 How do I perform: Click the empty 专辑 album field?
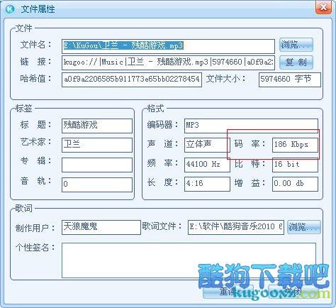97,165
